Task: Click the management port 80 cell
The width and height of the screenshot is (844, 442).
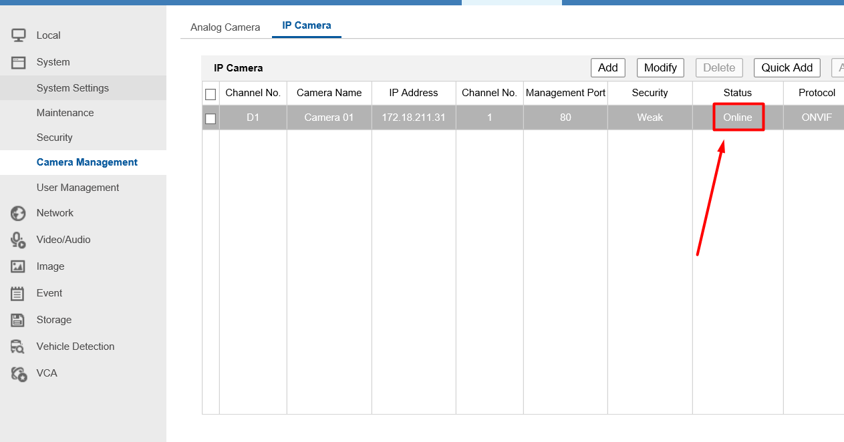Action: 565,118
